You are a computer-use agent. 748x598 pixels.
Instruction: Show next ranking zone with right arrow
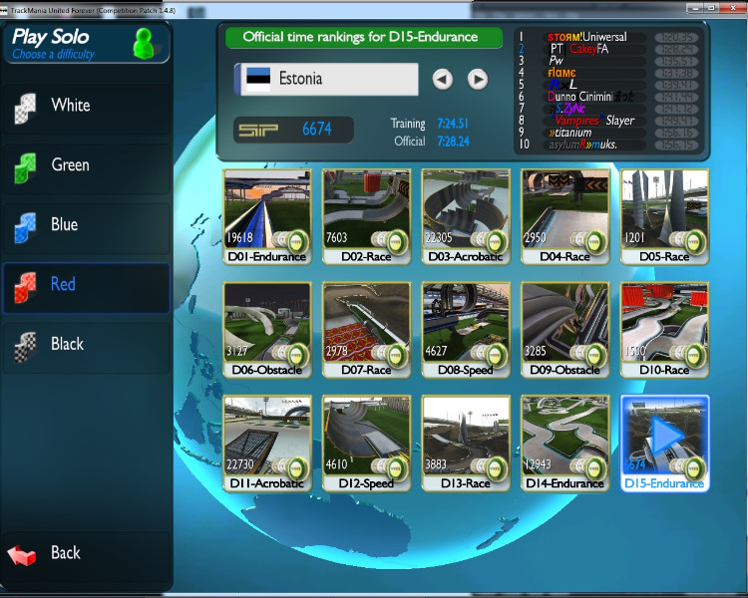point(478,79)
